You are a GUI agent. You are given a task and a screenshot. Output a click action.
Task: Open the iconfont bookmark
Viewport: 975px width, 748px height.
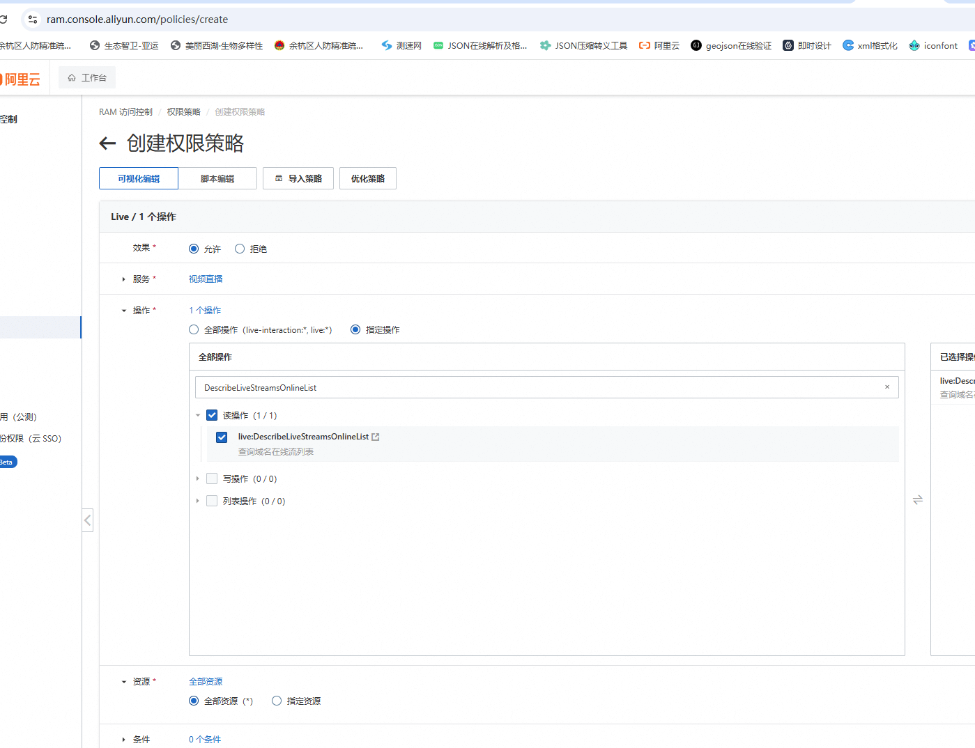(x=933, y=46)
